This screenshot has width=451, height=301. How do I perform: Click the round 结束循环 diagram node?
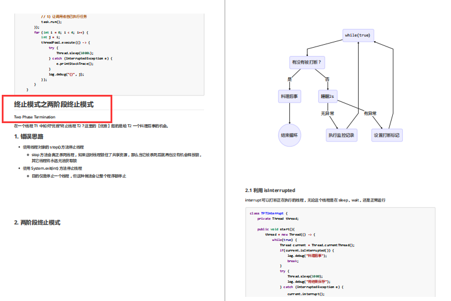click(289, 135)
